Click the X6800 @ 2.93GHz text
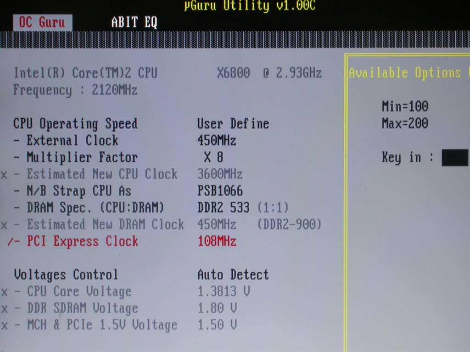Screen dimensions: 470x352 269,73
